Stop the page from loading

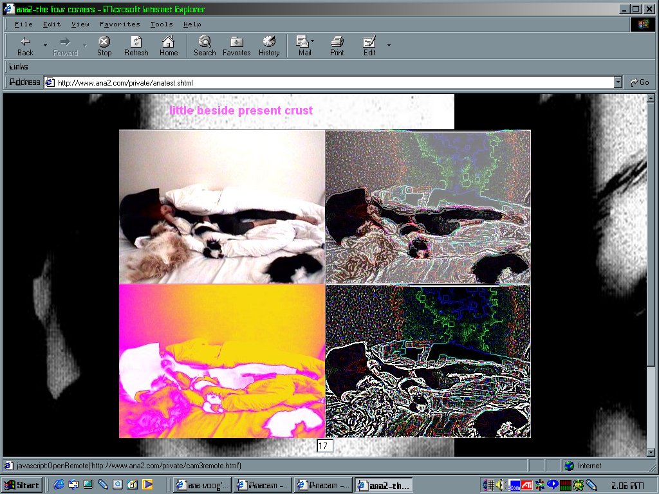click(x=104, y=46)
